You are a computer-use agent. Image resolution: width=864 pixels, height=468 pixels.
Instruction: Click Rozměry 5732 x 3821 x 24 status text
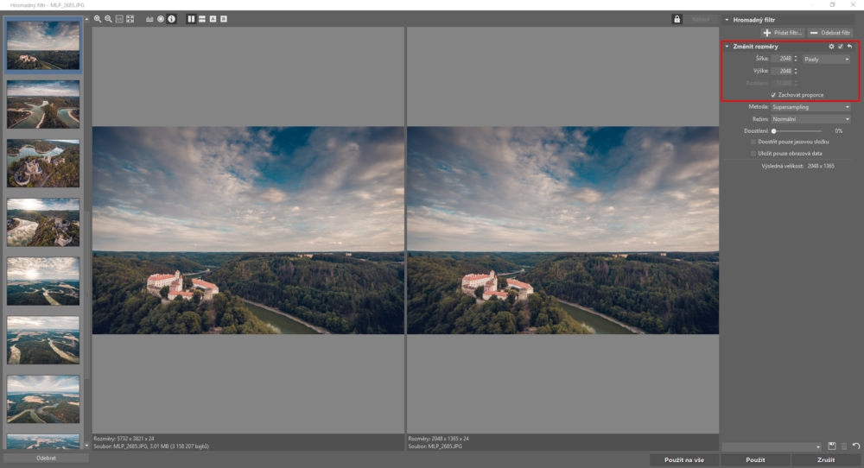tap(124, 439)
